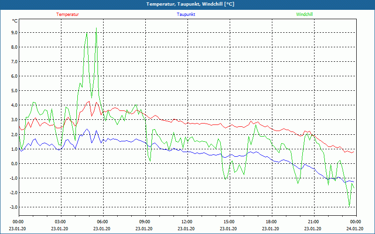Click the 7,0 value on the temperature axis

[x=14, y=62]
